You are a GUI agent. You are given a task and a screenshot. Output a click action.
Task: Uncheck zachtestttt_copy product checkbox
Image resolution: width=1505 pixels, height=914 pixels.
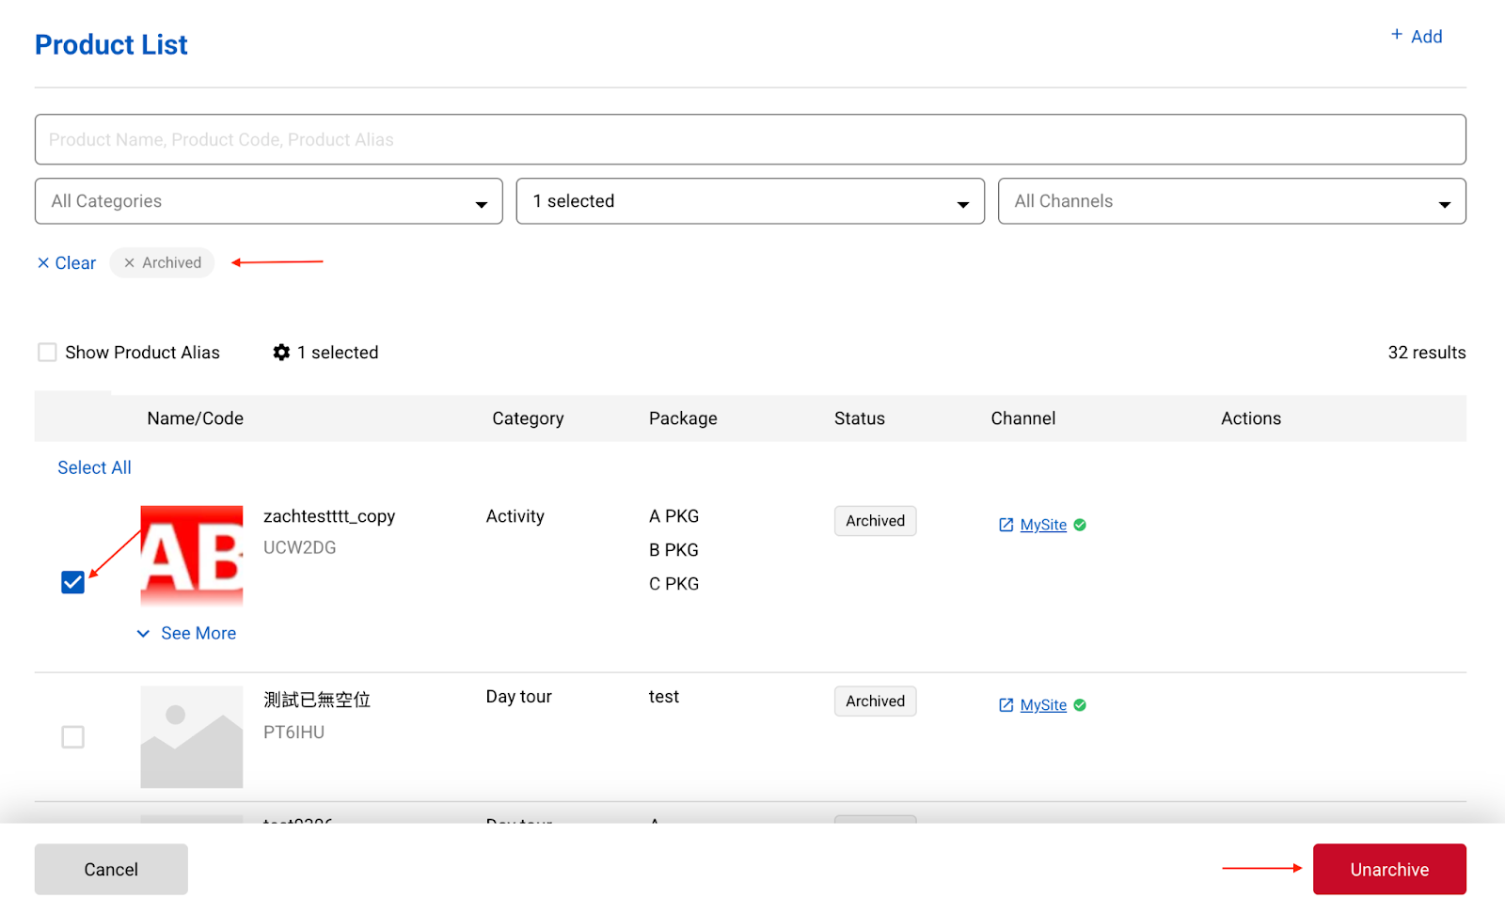pos(72,582)
